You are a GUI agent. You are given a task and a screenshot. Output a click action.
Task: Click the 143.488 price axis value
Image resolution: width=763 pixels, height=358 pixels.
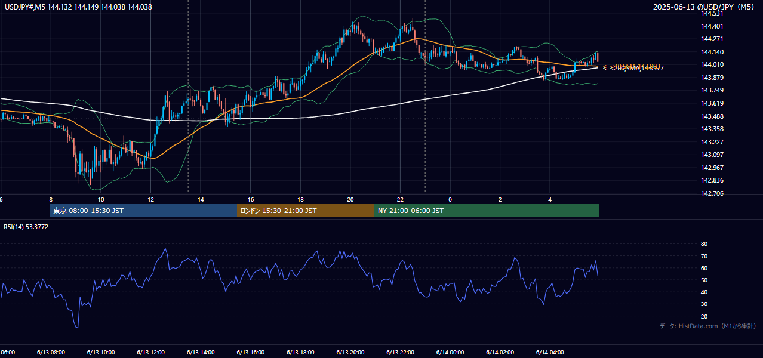[x=712, y=116]
